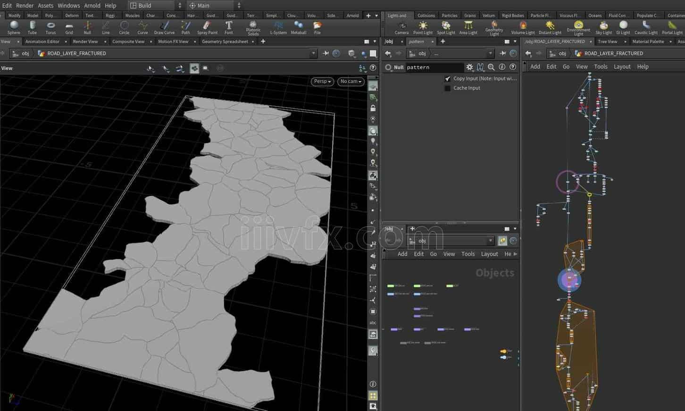The image size is (685, 411).
Task: Switch to the Material Palette tab
Action: [648, 42]
